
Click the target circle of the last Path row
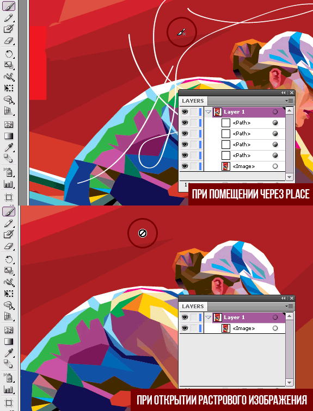click(x=275, y=155)
